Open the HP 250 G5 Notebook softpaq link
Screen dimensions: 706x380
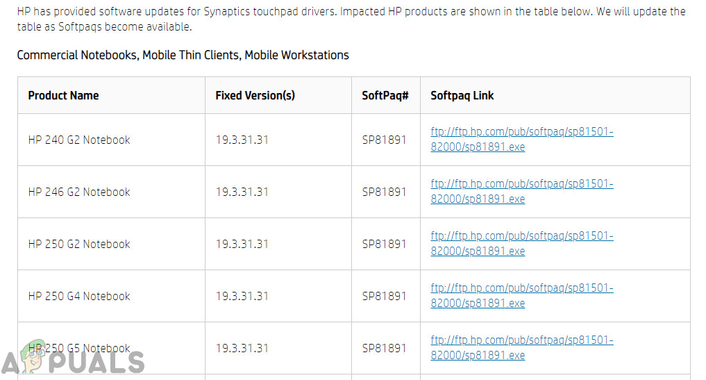521,347
